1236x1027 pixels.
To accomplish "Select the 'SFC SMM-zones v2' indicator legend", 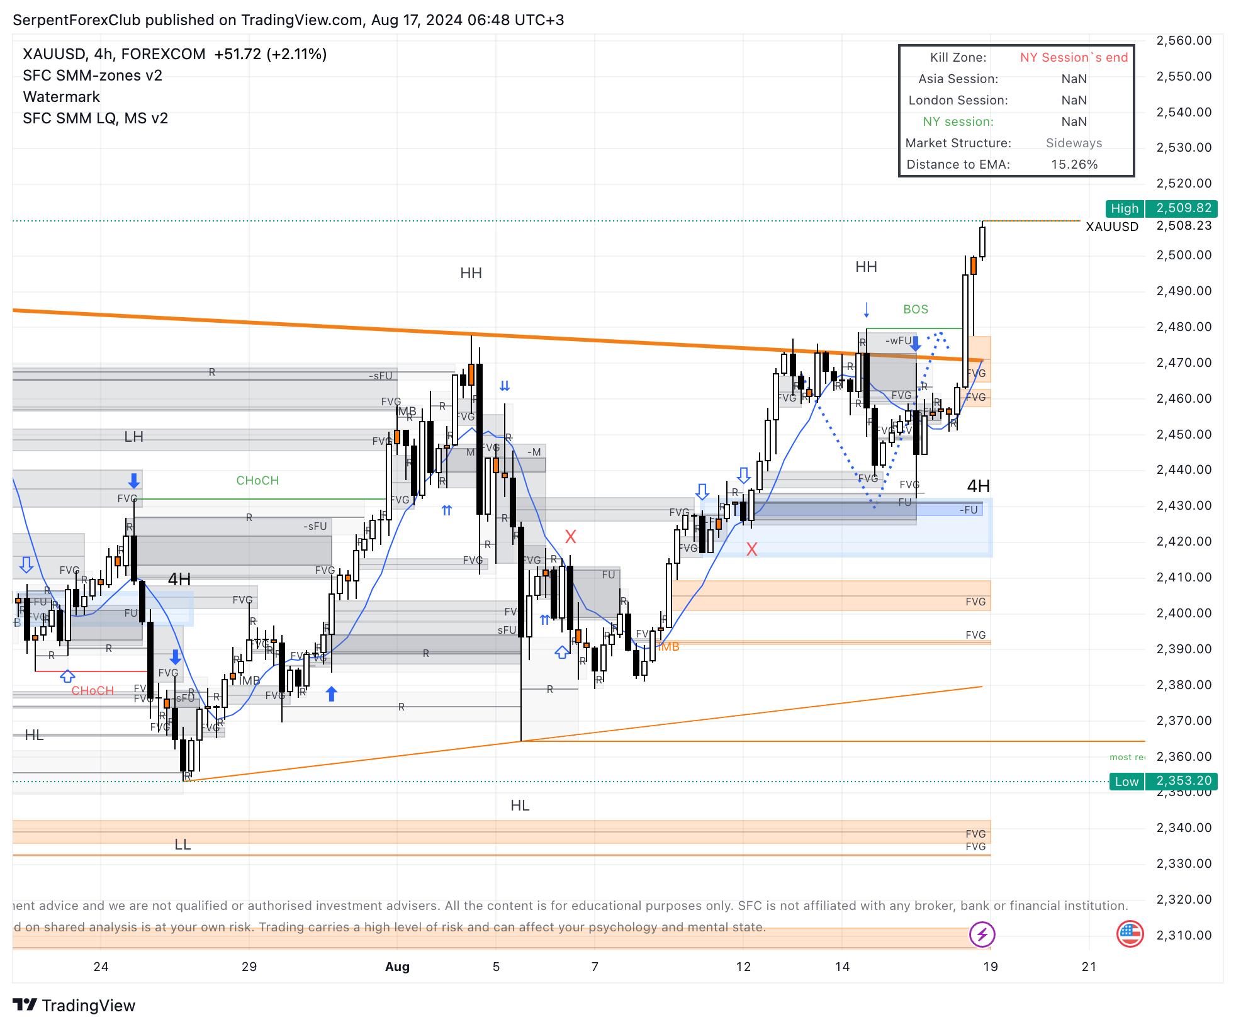I will click(93, 76).
